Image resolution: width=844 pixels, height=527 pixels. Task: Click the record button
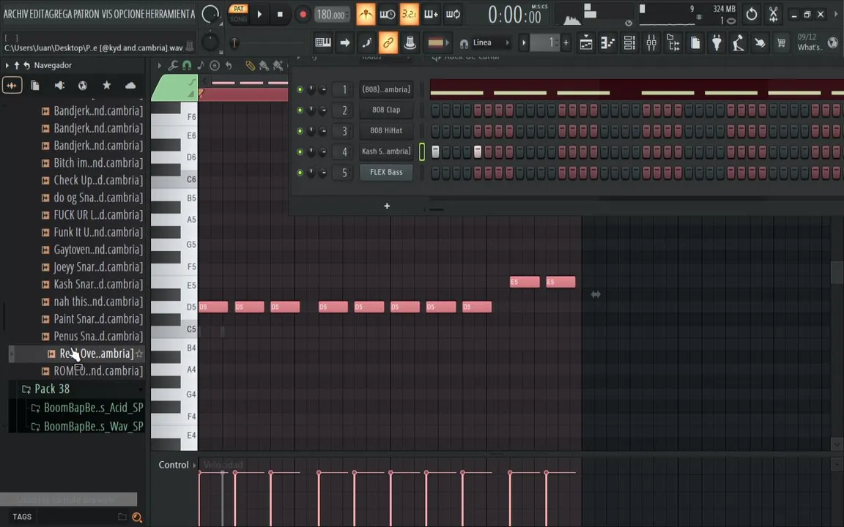(303, 15)
